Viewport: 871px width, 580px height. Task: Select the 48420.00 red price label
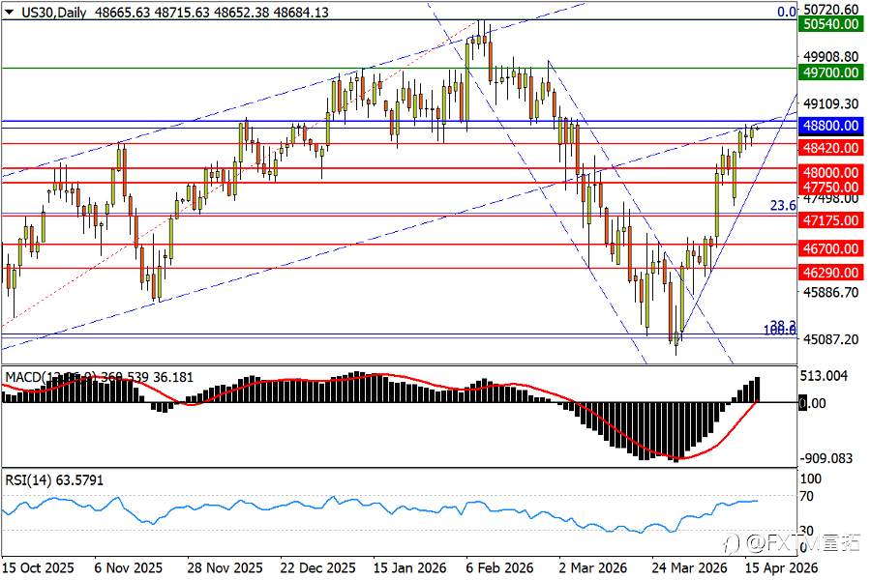(x=830, y=148)
